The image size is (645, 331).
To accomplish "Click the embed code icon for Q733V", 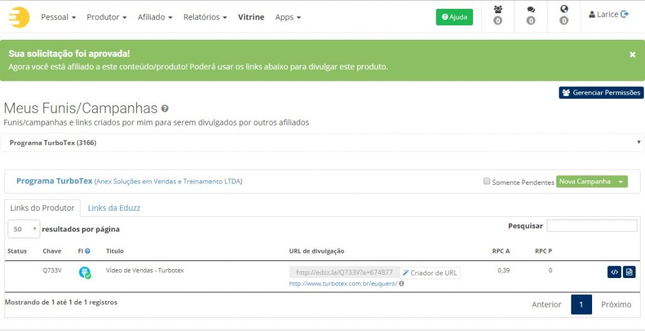I will 614,272.
